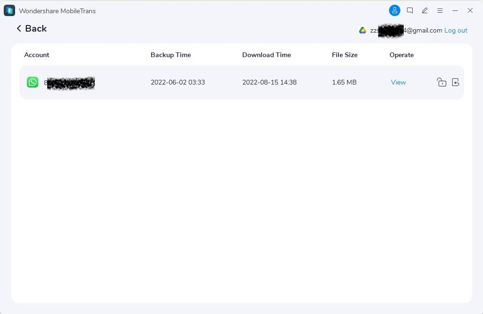Unlock the backup using the padlock icon
The height and width of the screenshot is (314, 483).
441,82
